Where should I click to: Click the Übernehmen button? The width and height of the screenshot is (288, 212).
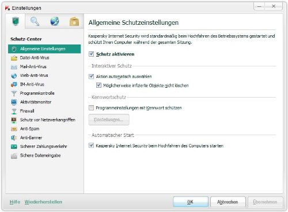[265, 202]
